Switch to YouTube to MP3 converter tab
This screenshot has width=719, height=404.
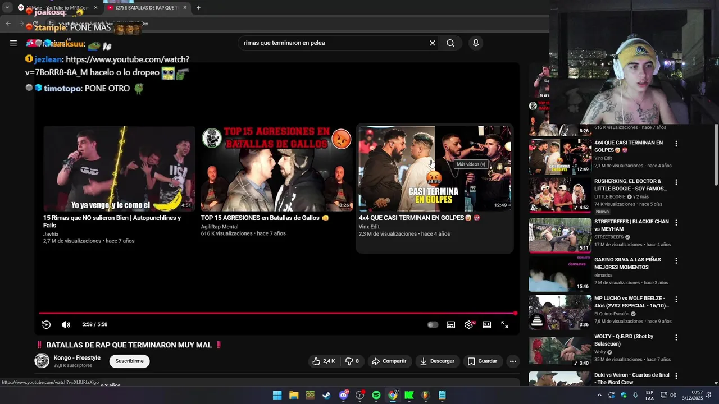(x=57, y=8)
